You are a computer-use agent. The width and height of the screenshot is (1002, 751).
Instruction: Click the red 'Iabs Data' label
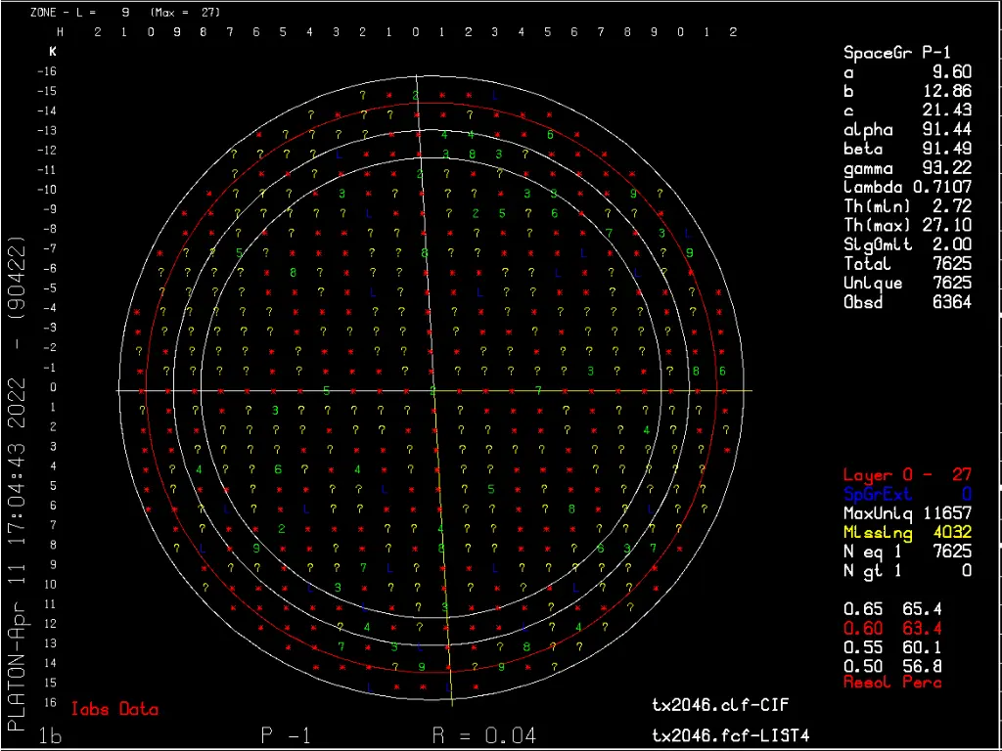tap(115, 709)
